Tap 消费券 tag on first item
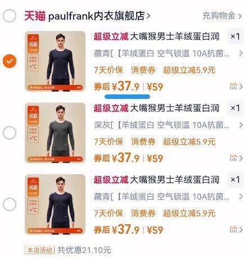 tap(143, 70)
